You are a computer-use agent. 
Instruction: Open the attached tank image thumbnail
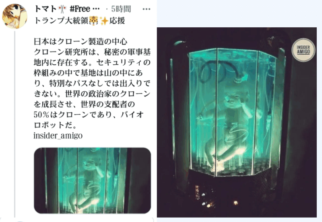[93, 181]
